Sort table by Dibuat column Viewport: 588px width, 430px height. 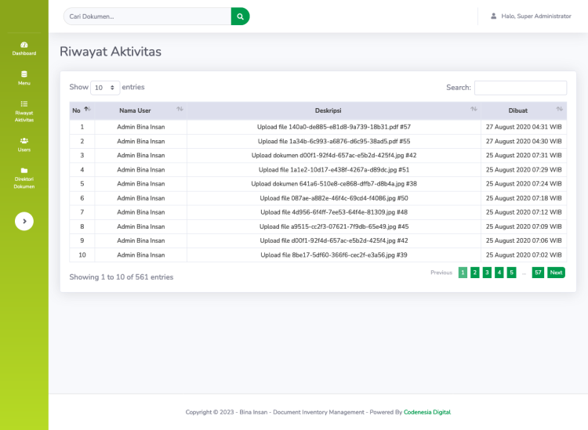[x=523, y=110]
